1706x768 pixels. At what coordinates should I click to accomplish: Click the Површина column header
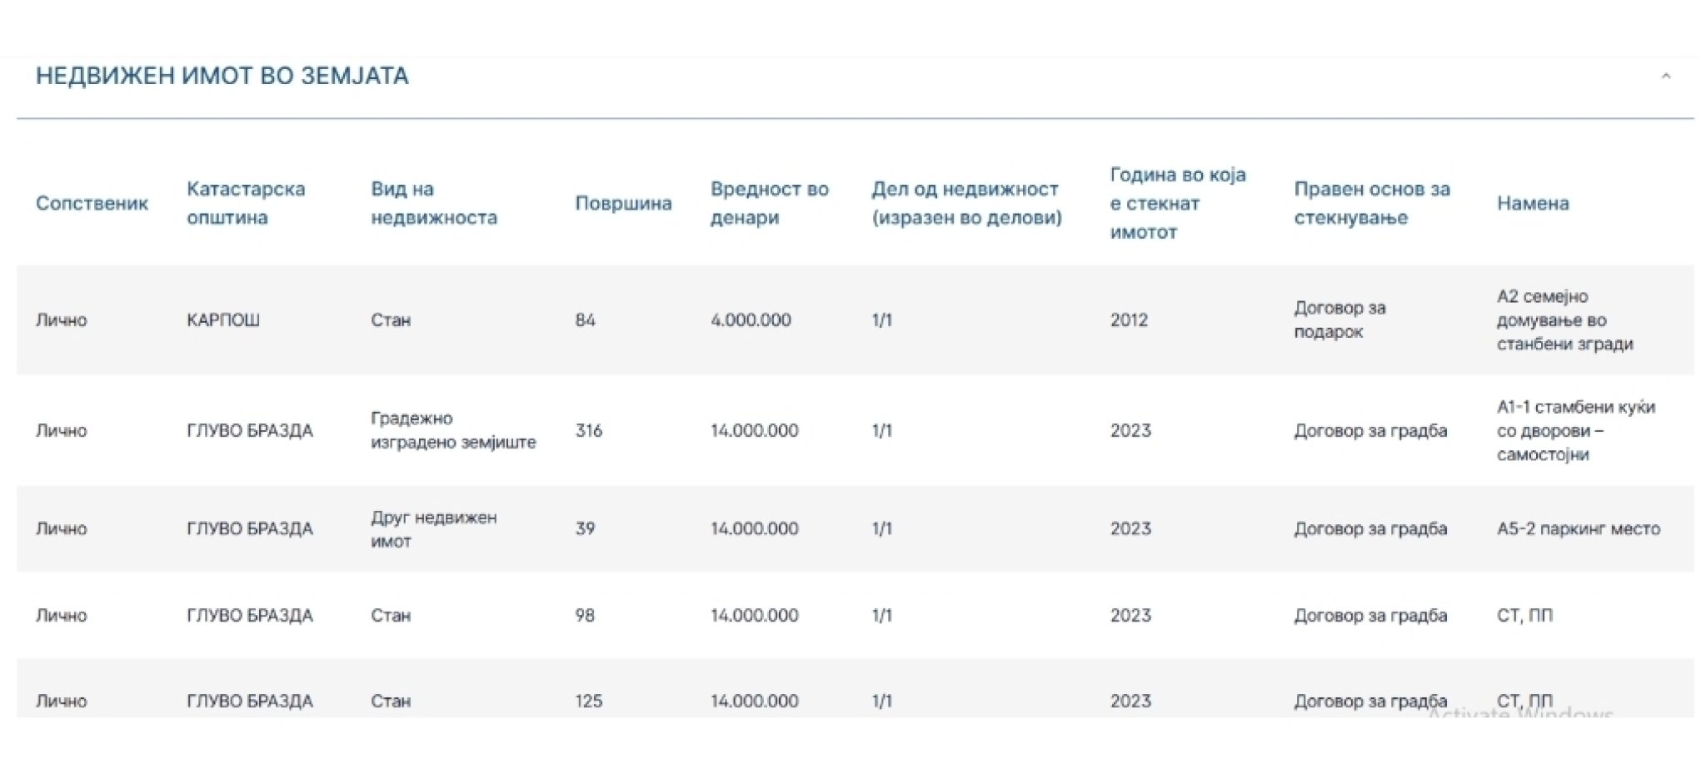(623, 204)
